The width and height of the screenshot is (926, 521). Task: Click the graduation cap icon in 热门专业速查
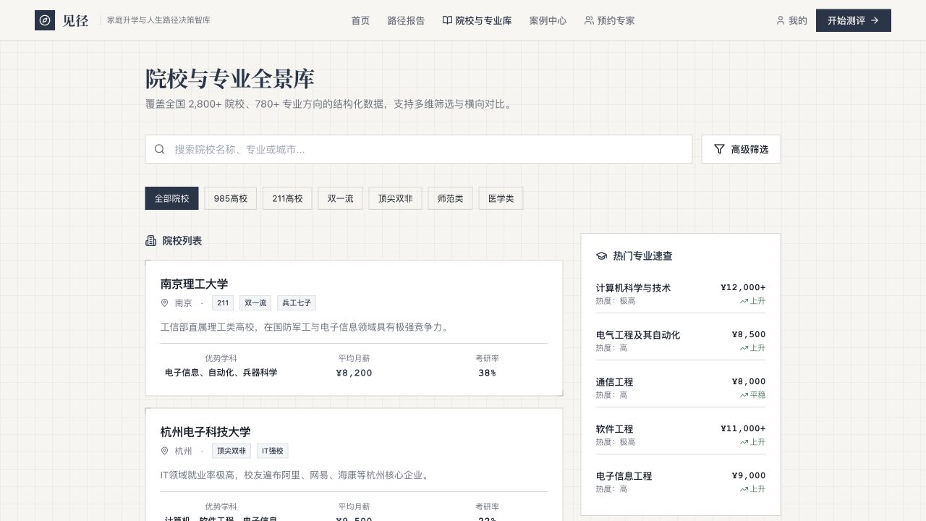[x=601, y=256]
